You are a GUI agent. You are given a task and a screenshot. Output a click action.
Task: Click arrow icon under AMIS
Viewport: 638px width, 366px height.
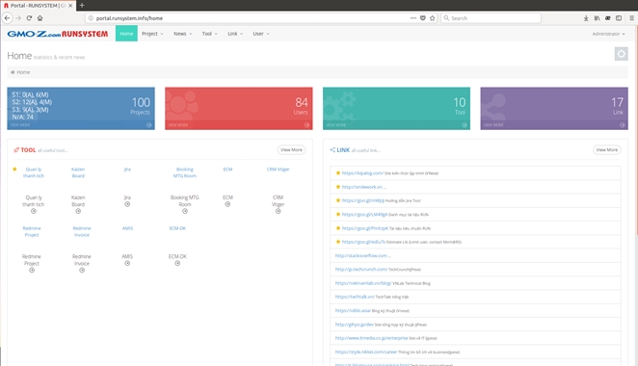pyautogui.click(x=127, y=263)
